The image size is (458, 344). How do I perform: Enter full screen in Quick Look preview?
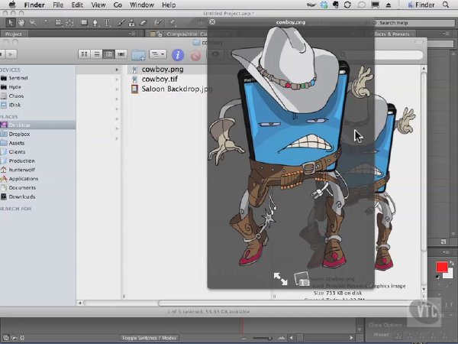coord(280,279)
